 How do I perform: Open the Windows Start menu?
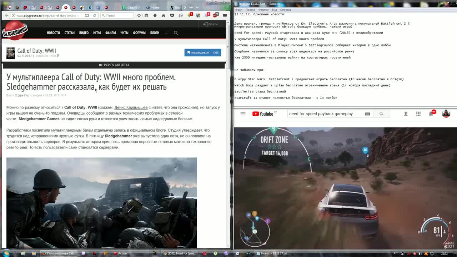pos(6,253)
